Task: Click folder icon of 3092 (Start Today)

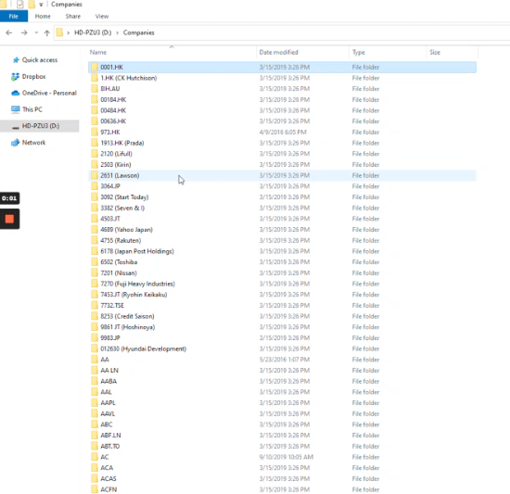Action: (95, 196)
